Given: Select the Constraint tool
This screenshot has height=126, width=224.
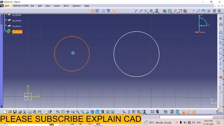Looking at the screenshot, I should coord(170,11).
